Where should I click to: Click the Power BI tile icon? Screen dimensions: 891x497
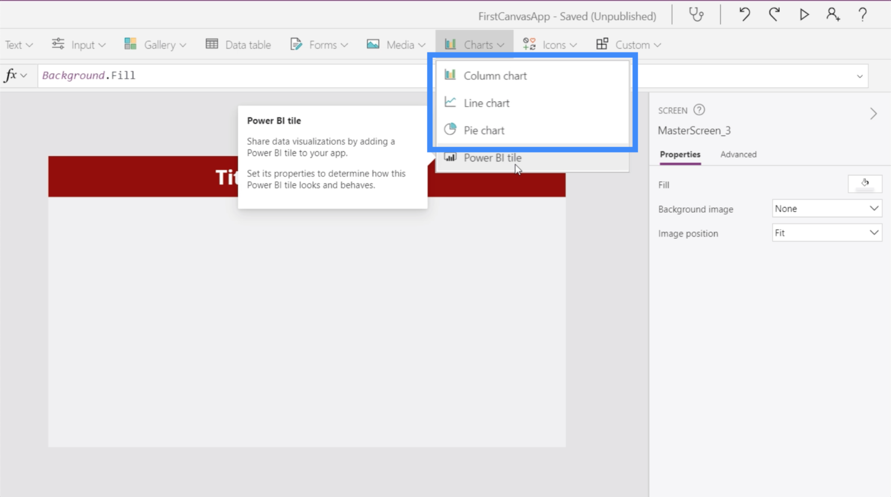tap(450, 158)
